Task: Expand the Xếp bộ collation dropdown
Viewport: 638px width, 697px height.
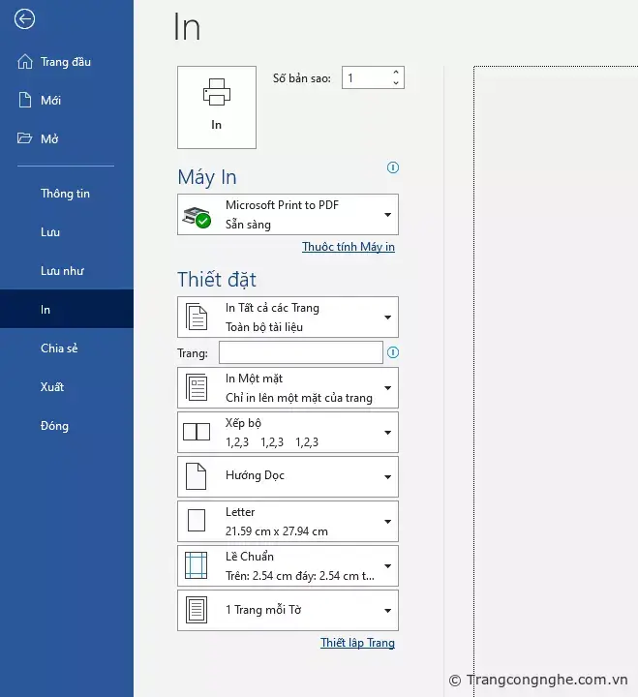Action: 288,433
